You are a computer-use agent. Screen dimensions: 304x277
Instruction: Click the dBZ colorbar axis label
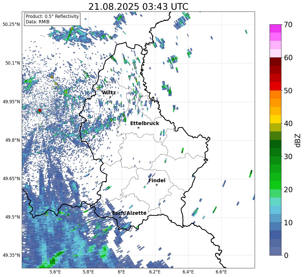(298, 140)
